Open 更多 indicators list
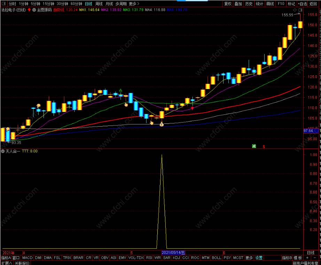 249,258
